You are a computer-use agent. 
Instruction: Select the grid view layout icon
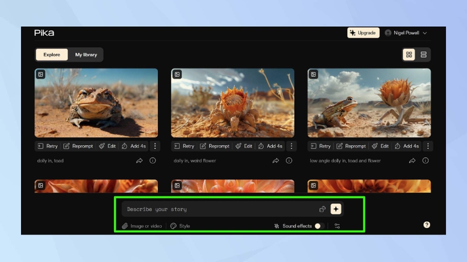409,55
